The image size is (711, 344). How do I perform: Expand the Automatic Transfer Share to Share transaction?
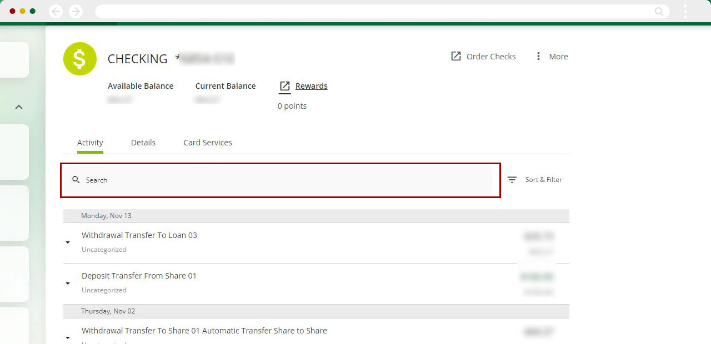(x=68, y=337)
